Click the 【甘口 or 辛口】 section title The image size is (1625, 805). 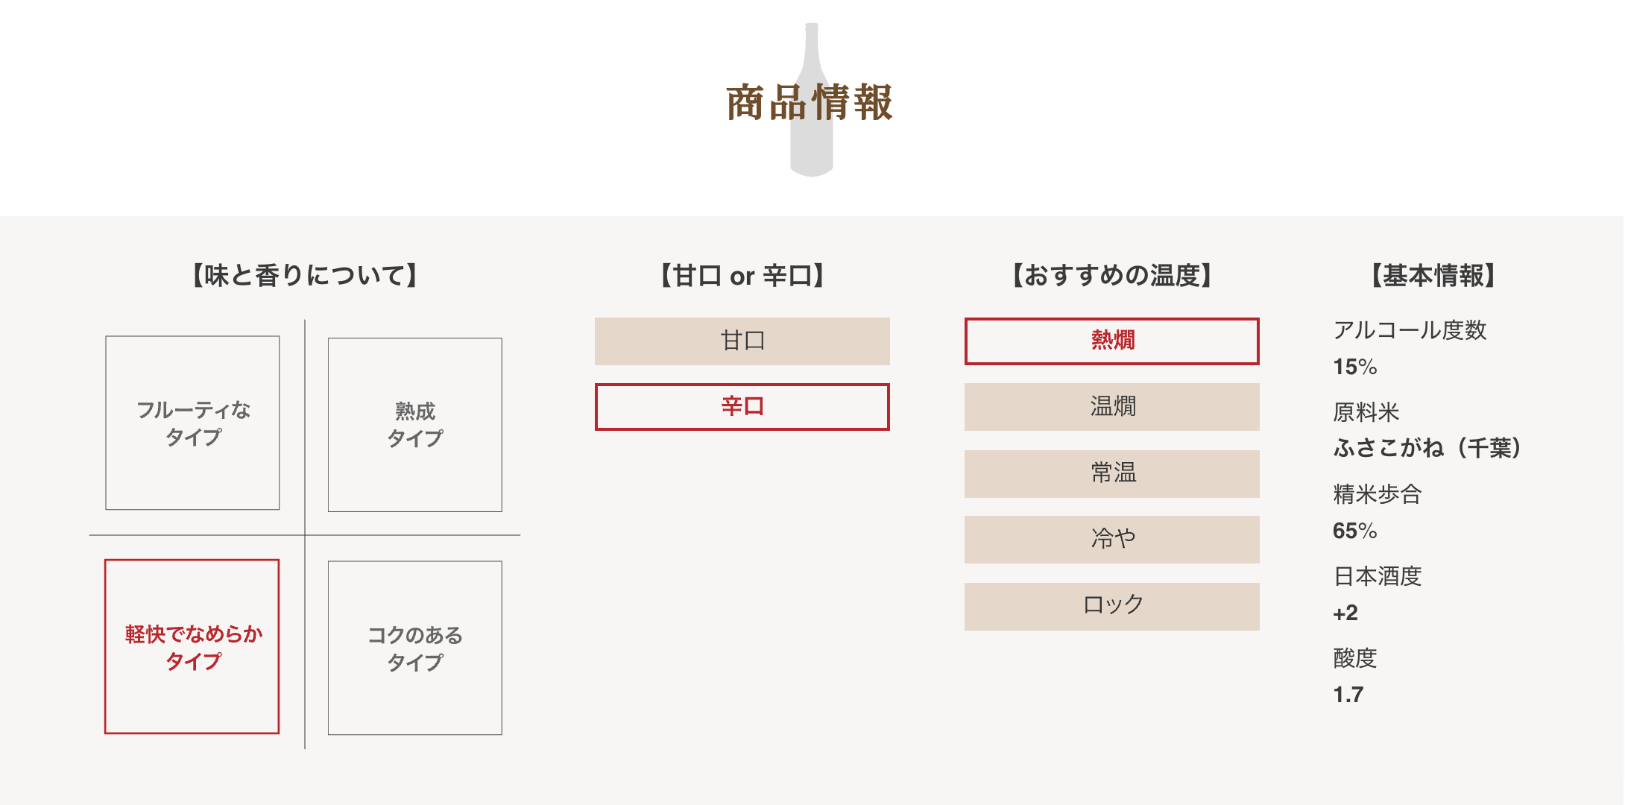(x=742, y=275)
